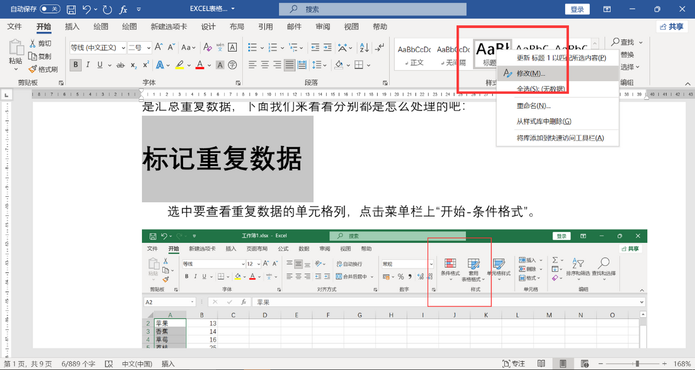Open the 插入 (Insert) ribbon tab
Viewport: 695px width, 370px height.
pyautogui.click(x=72, y=27)
